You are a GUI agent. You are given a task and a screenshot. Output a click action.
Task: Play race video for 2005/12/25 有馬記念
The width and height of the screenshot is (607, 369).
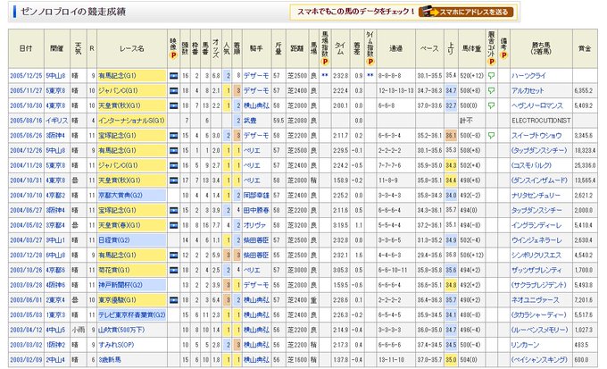click(x=173, y=76)
